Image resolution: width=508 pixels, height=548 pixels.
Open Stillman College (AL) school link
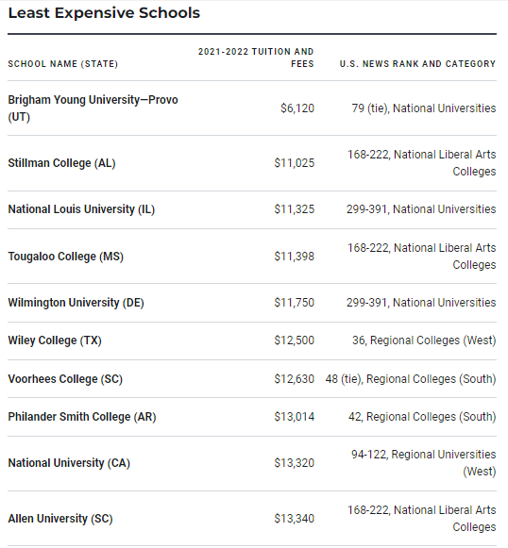point(61,163)
